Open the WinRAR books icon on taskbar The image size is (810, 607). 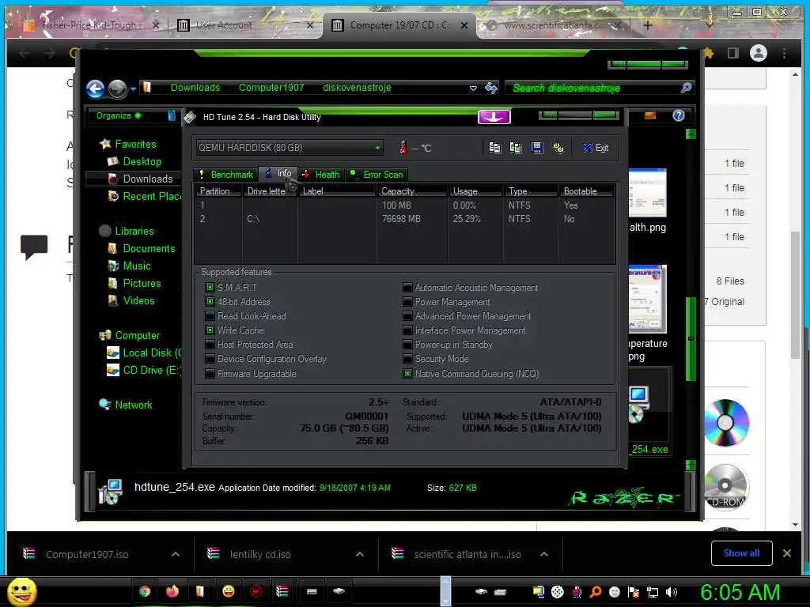(x=282, y=591)
